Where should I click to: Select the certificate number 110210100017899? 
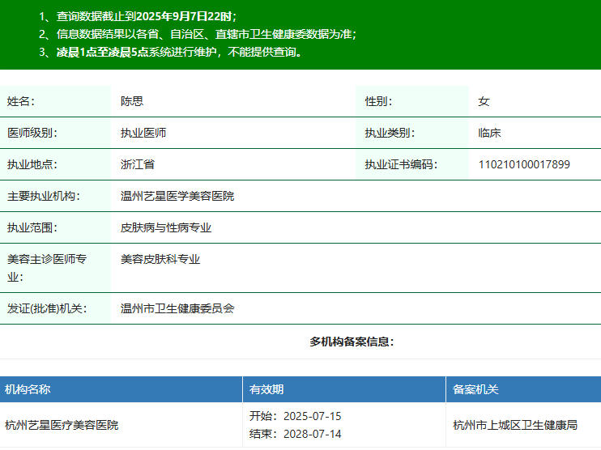pos(524,164)
